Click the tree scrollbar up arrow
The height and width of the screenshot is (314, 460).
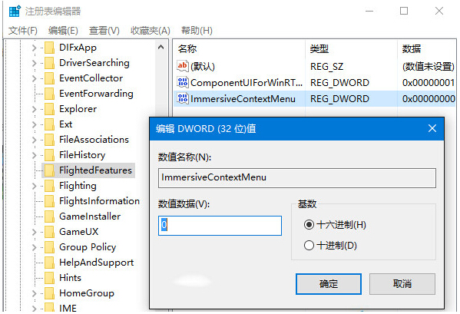pos(161,47)
